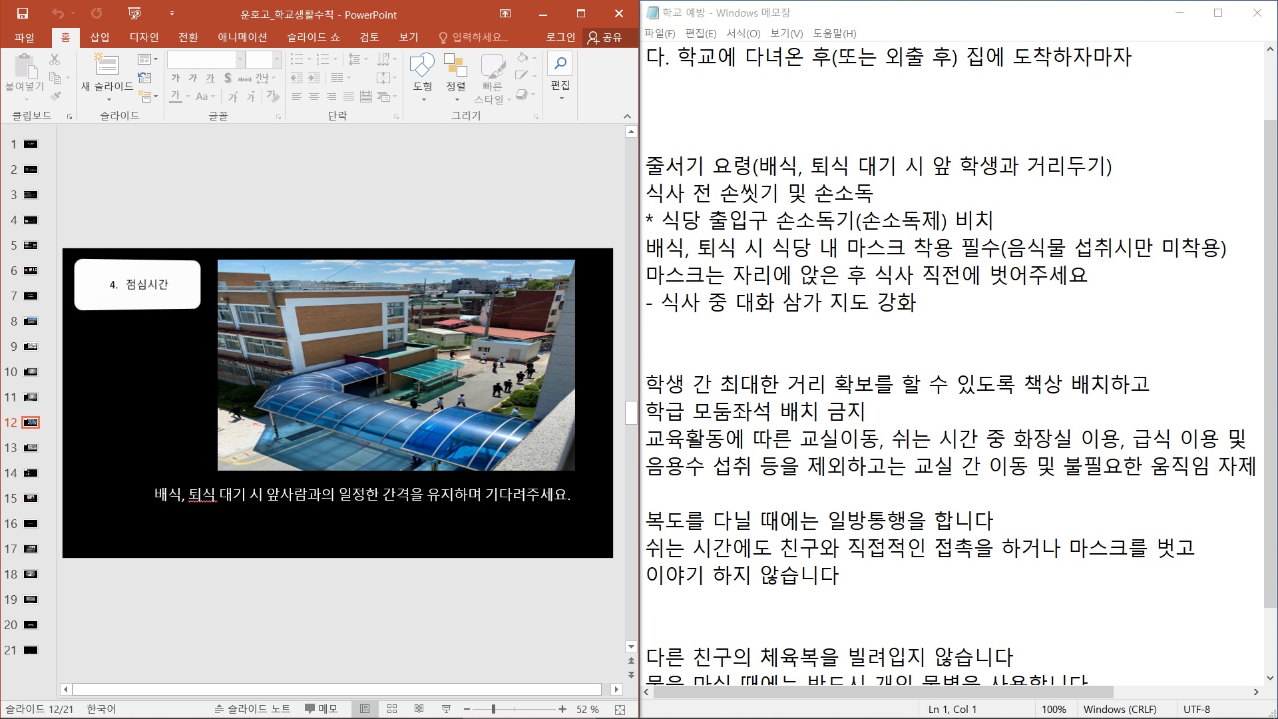
Task: Select the Format Painter brush icon
Action: click(55, 97)
